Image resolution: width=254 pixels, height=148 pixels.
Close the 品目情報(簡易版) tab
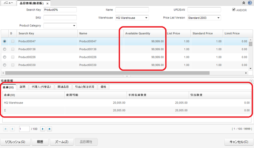[47, 3]
